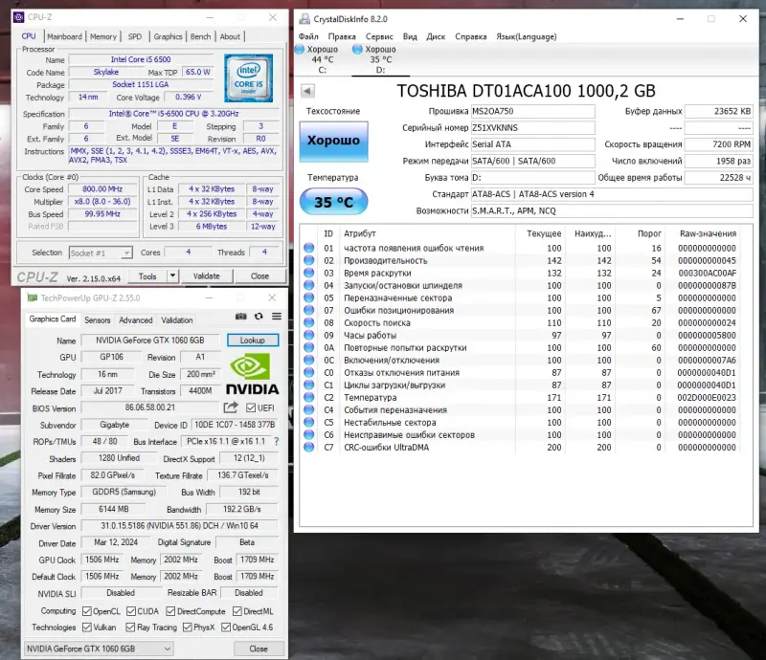This screenshot has height=660, width=766.
Task: Open the Справка help menu
Action: (x=470, y=36)
